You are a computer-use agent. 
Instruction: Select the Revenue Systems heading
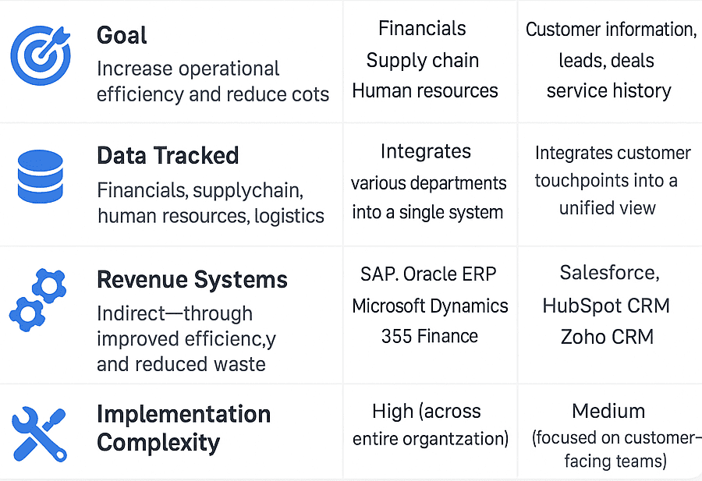click(x=192, y=280)
